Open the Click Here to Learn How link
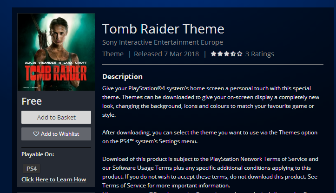The image size is (336, 193). point(54,179)
